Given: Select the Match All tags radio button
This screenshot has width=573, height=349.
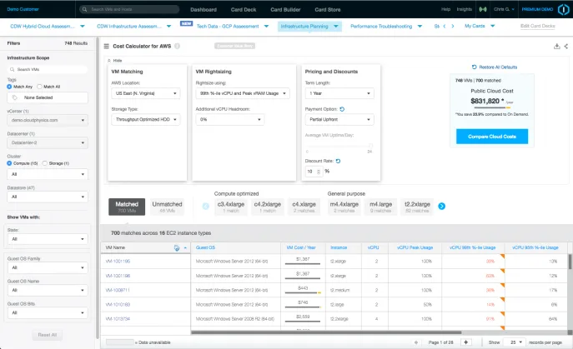Looking at the screenshot, I should pyautogui.click(x=39, y=87).
